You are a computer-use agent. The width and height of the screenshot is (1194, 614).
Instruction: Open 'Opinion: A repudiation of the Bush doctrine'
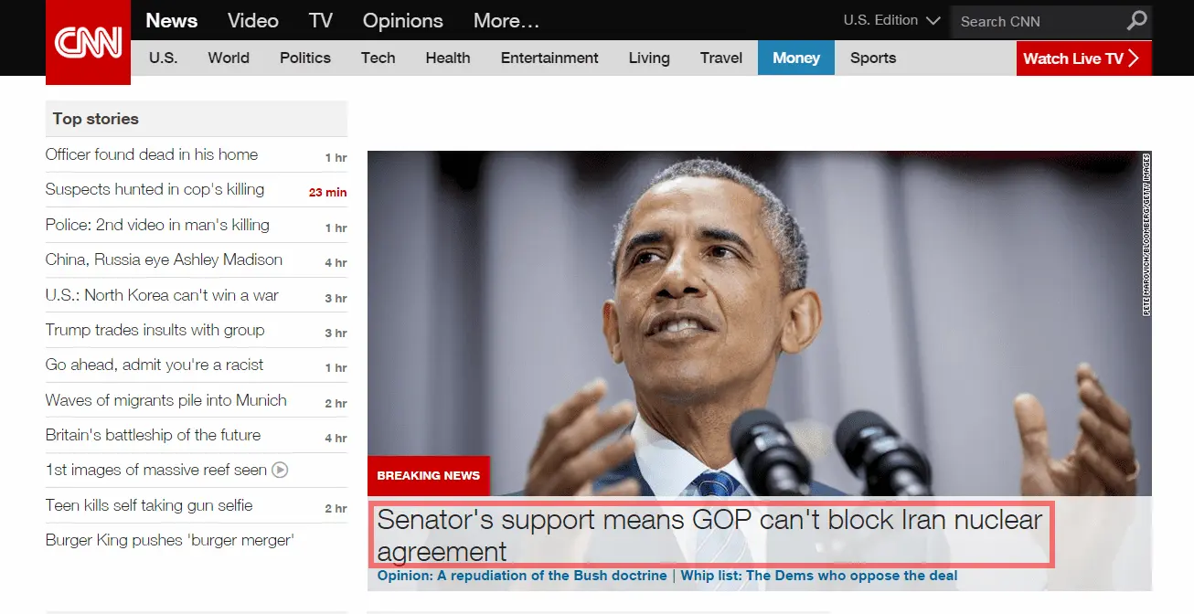(x=522, y=576)
